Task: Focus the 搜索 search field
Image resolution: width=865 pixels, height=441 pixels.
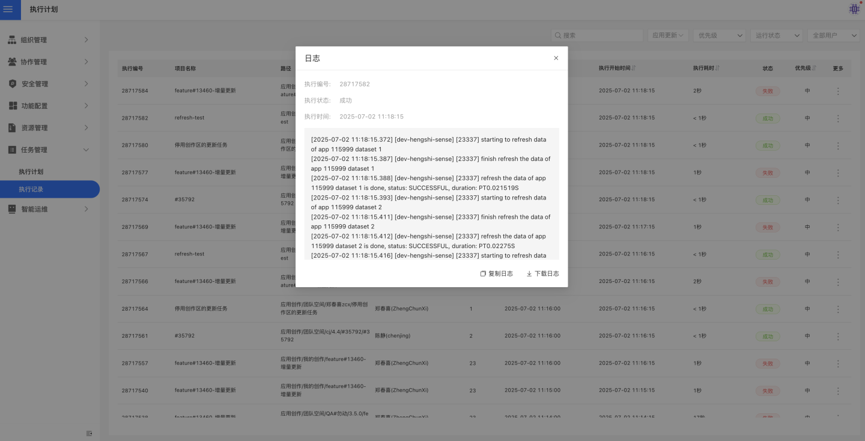Action: tap(597, 35)
